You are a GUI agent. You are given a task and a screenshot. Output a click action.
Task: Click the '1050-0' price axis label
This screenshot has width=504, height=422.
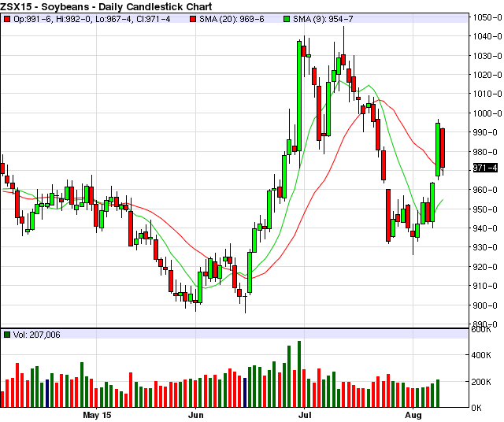click(487, 17)
